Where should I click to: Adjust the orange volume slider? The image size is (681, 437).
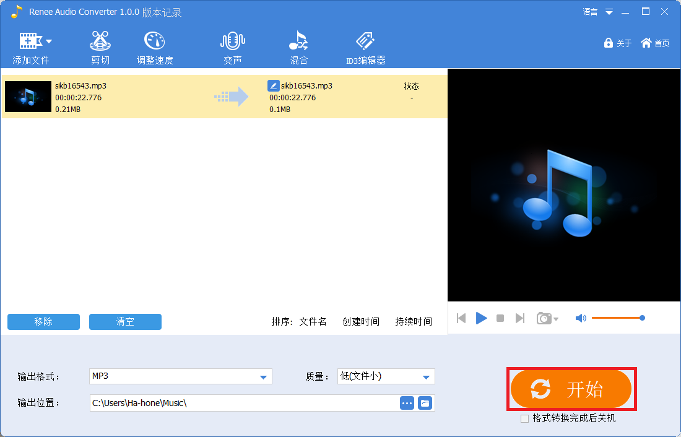618,318
